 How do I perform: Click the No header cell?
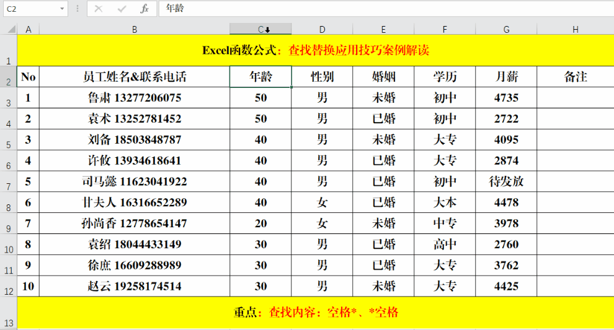tap(28, 77)
